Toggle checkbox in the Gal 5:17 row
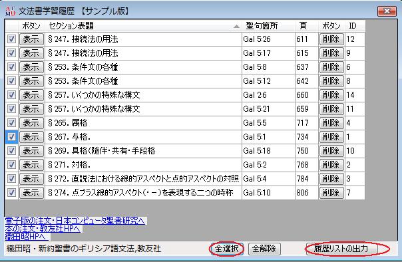Screen dimensions: 402x262 [x=11, y=53]
